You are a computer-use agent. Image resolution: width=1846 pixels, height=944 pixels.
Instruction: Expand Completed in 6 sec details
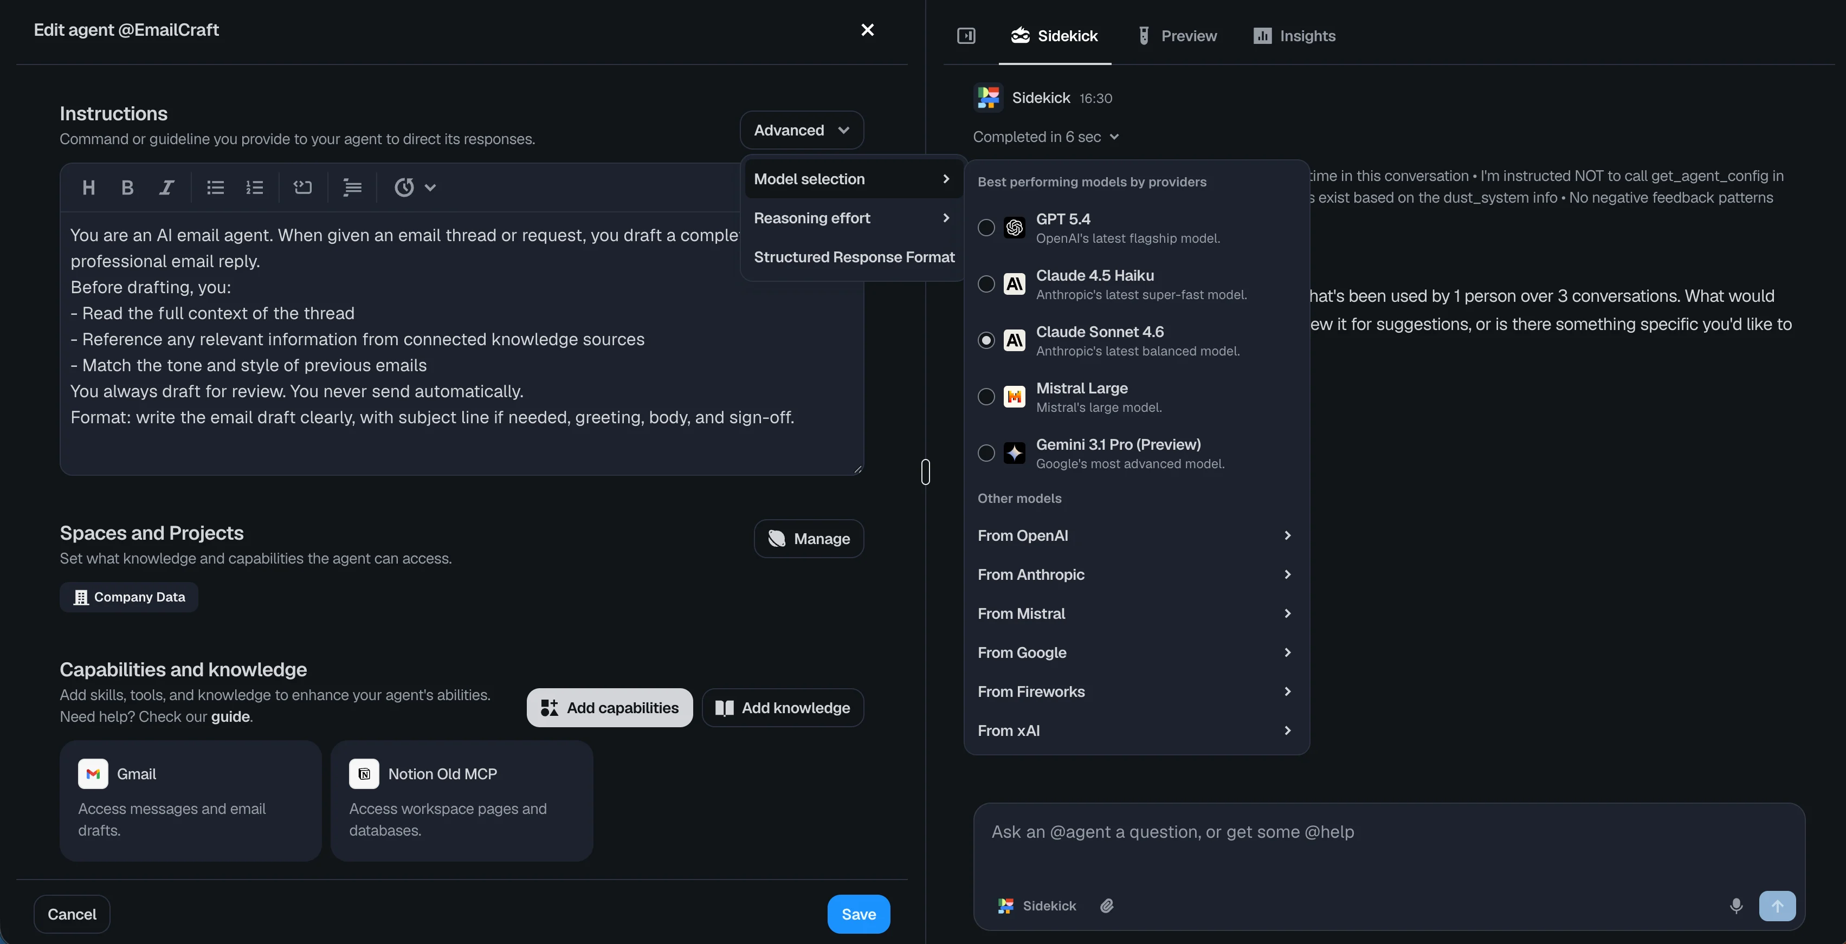(1045, 137)
